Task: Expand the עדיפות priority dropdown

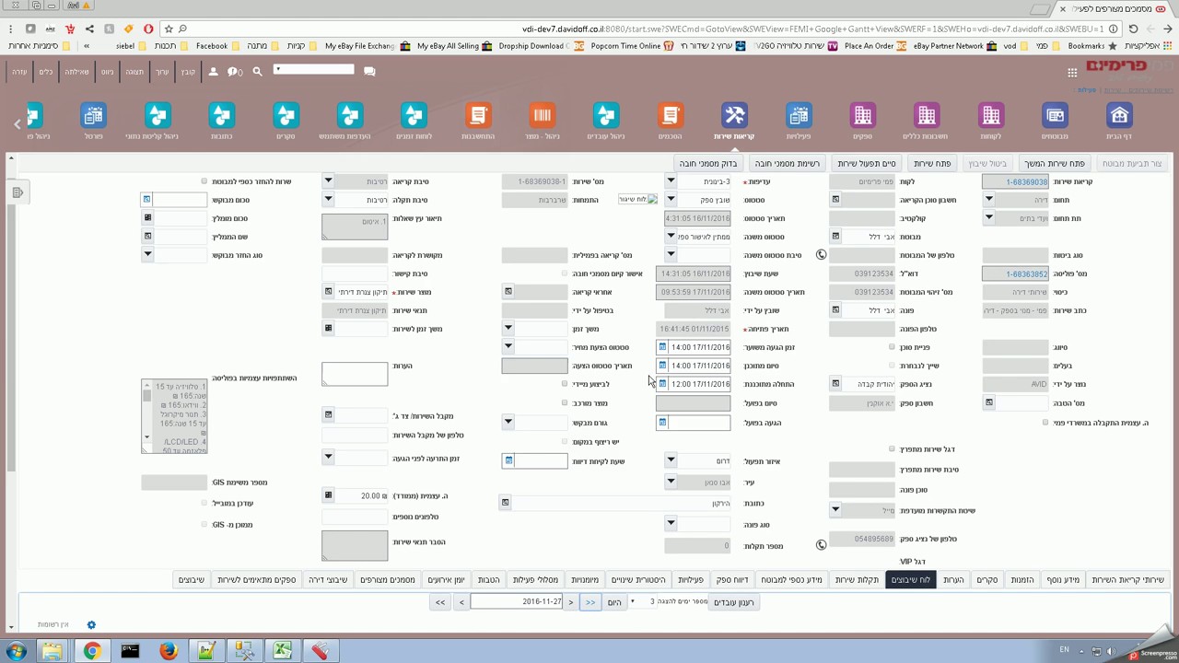Action: [x=671, y=181]
